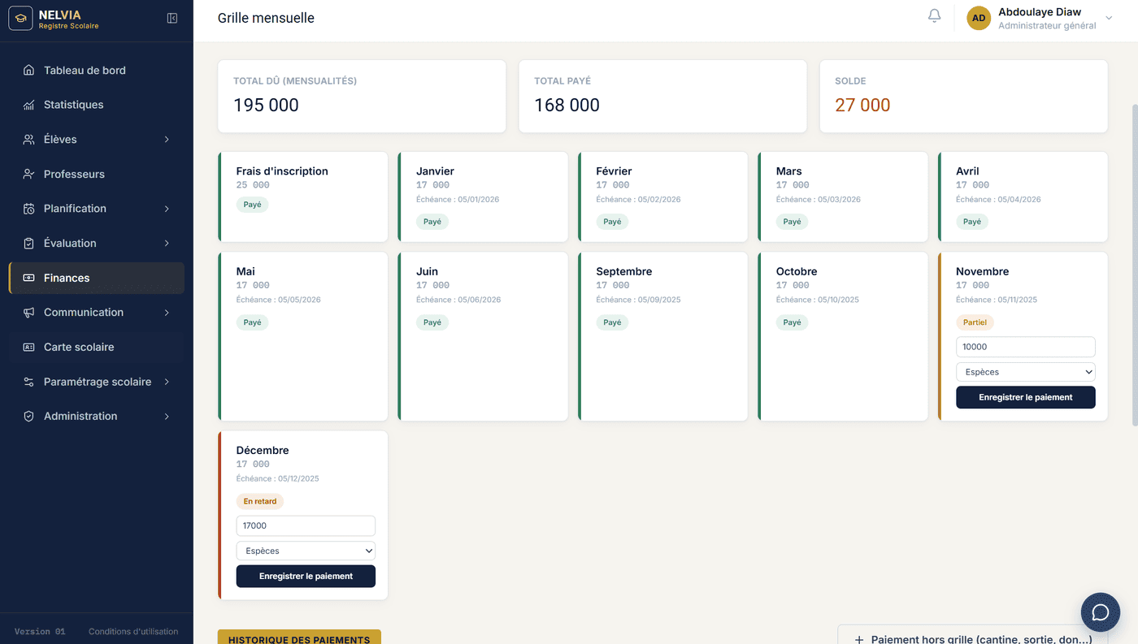This screenshot has width=1138, height=644.
Task: Click the NELVIA graduation cap logo
Action: 20,19
